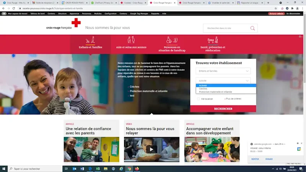Open the Rapports admin menu
This screenshot has width=306, height=172.
[155, 14]
